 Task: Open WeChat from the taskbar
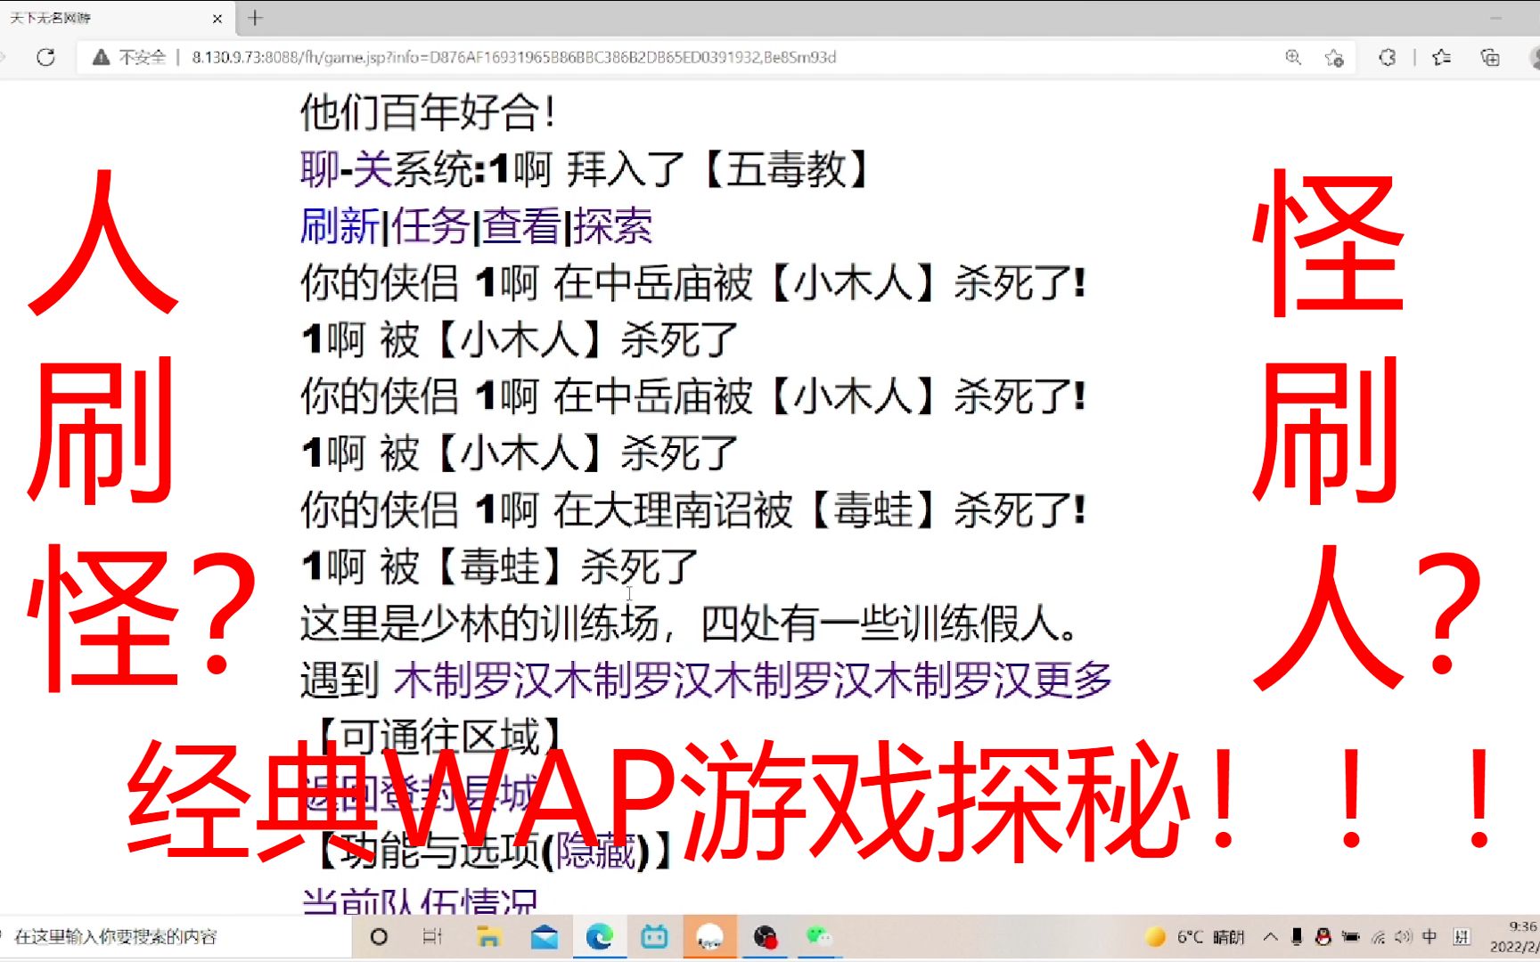[x=819, y=937]
